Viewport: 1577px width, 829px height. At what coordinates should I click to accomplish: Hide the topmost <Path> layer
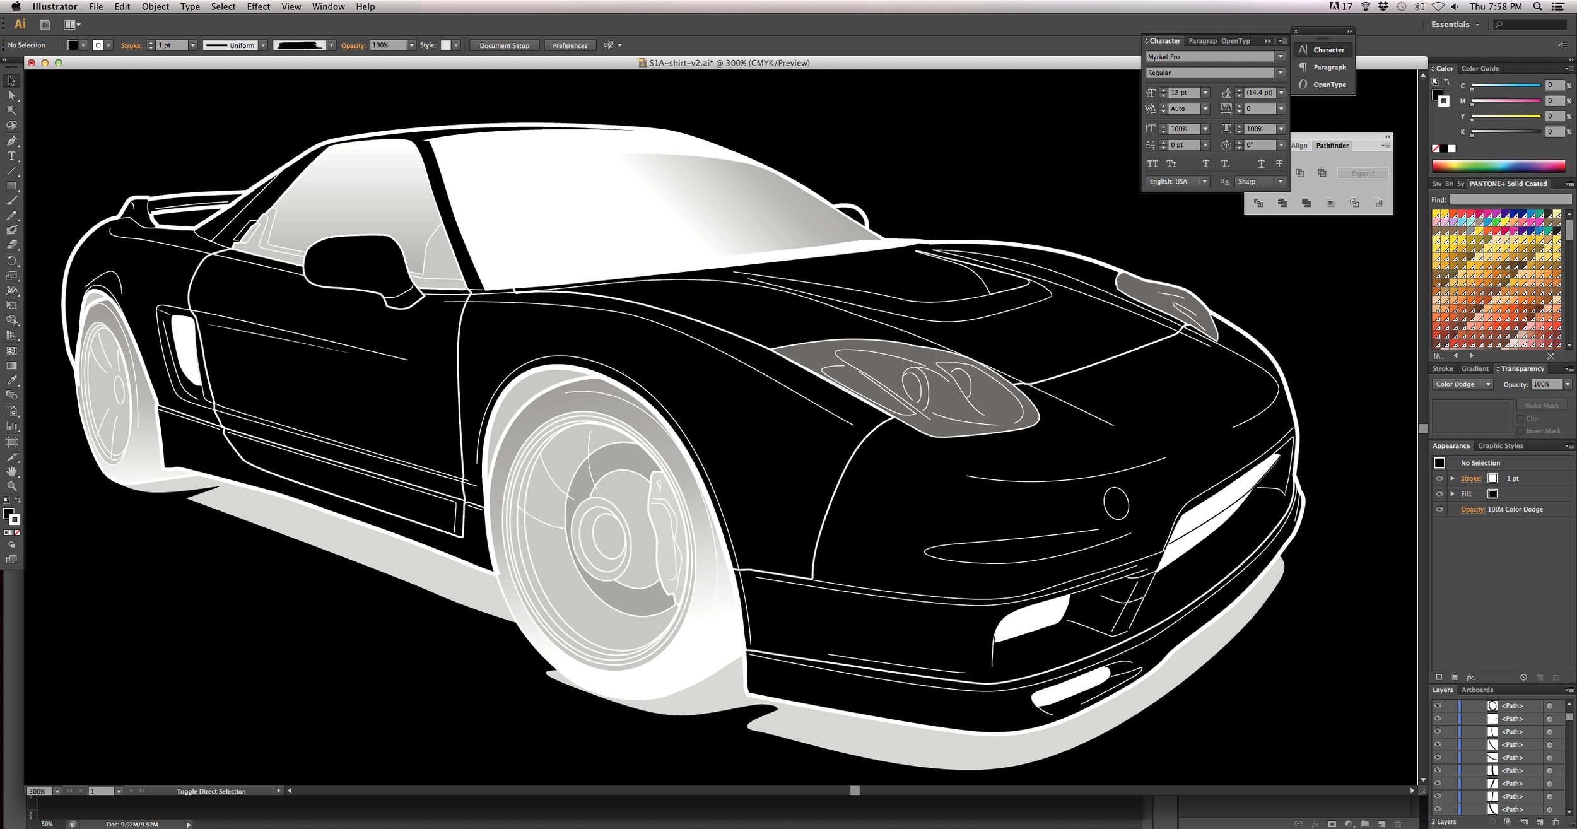(1438, 705)
